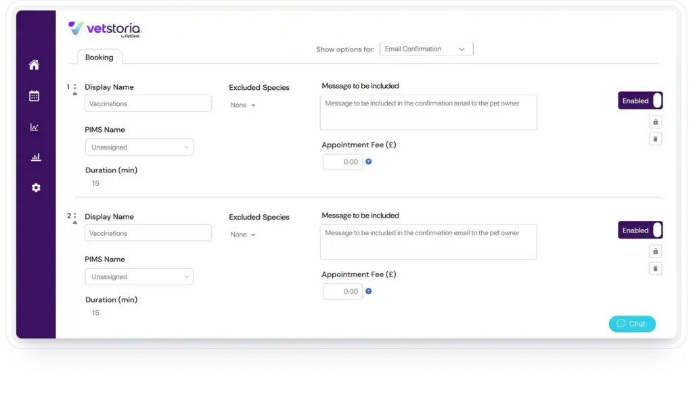
Task: Click the Display Name field for appointment 2
Action: click(x=148, y=233)
